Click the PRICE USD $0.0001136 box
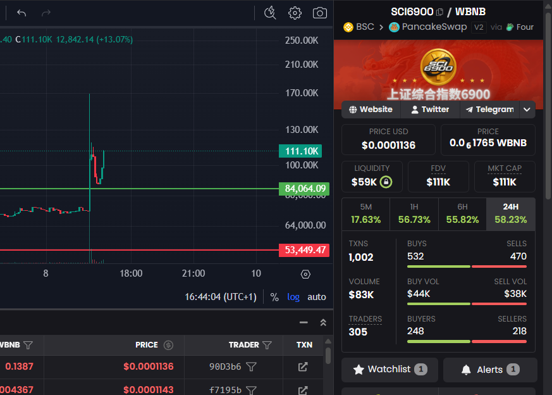 (x=388, y=140)
